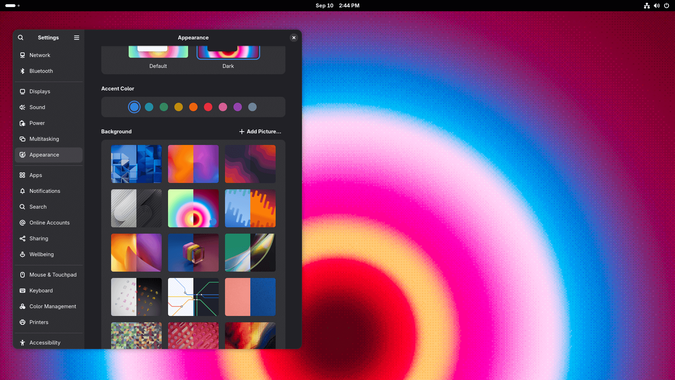Image resolution: width=675 pixels, height=380 pixels.
Task: Select the pixel mosaic wallpaper thumbnail
Action: coord(136,335)
